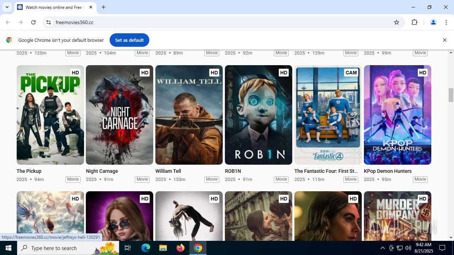Bookmark this page with the star icon
Screen dimensions: 454x255
coord(397,22)
